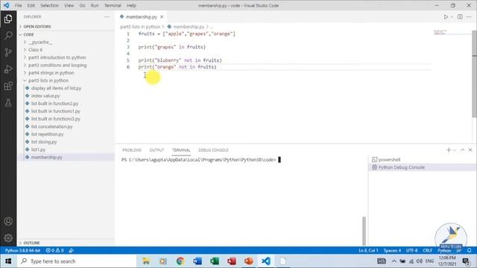Open the Testing flask view
Viewport: 477px width, 268px height.
(8, 103)
